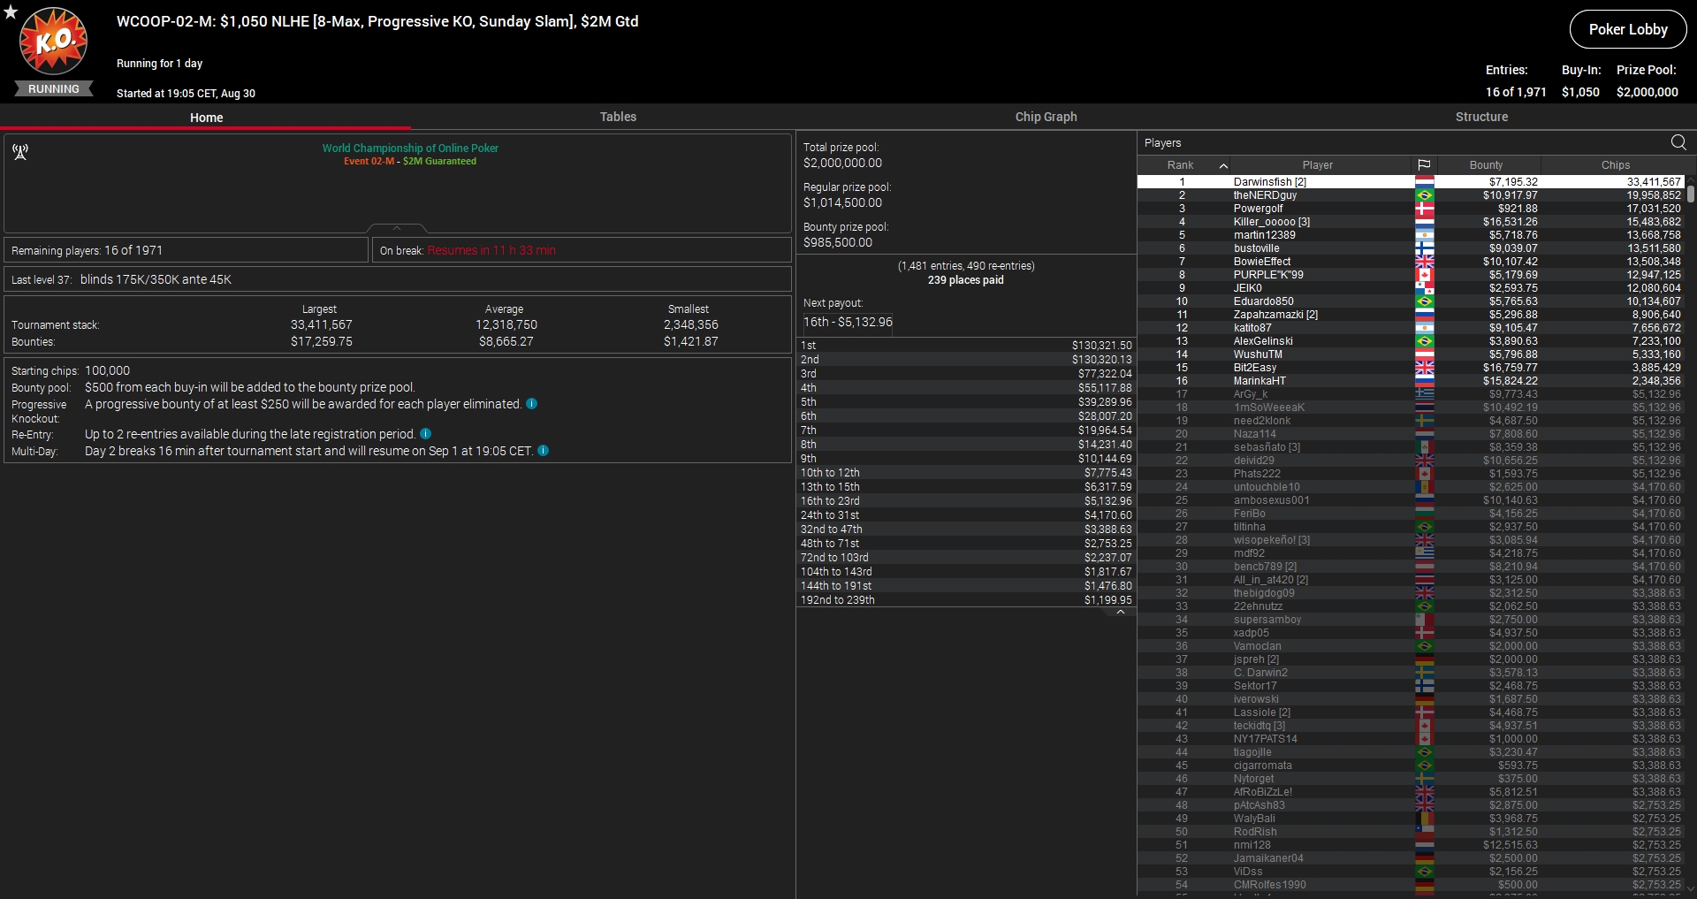The width and height of the screenshot is (1697, 899).
Task: Click the flag next to AlexGelinski
Action: (x=1424, y=341)
